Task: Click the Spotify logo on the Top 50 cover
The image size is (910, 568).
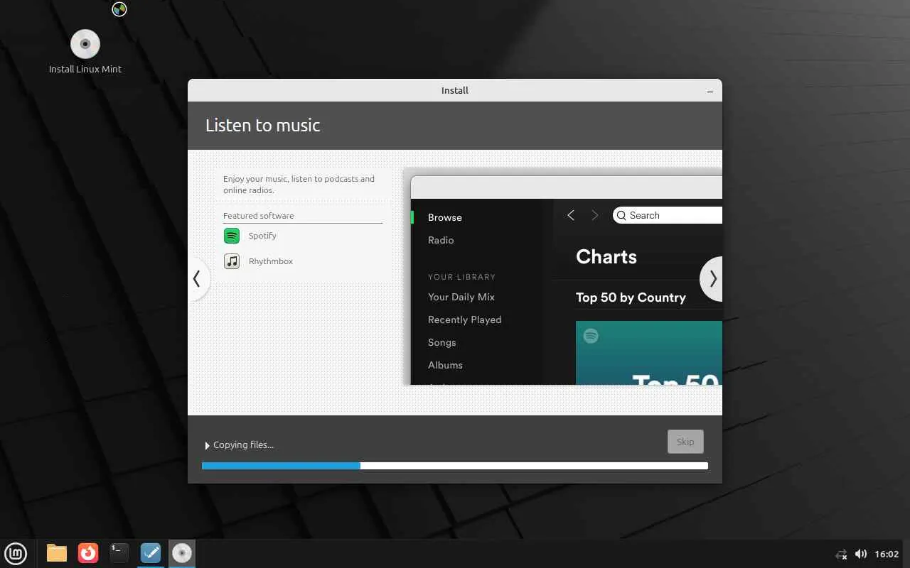Action: coord(591,336)
